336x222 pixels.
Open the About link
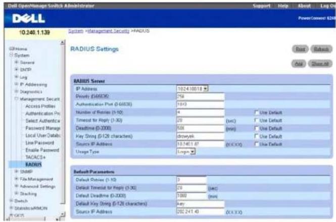(304, 6)
